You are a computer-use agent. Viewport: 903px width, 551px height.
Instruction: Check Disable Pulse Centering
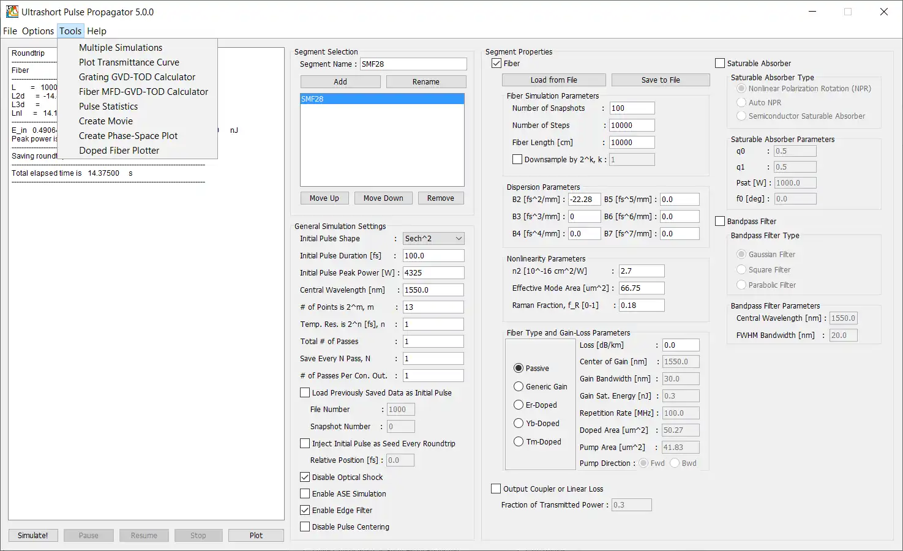coord(305,527)
